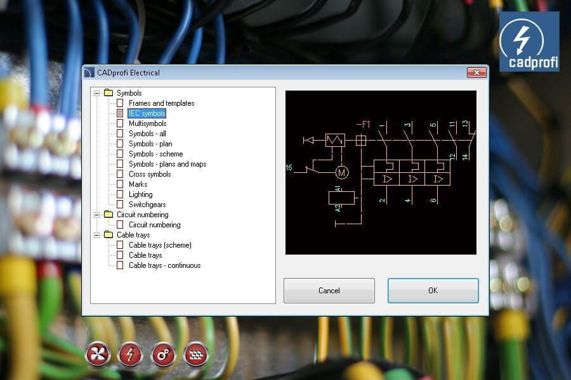This screenshot has width=571, height=380.
Task: Click the page icon beside Frames and templates
Action: (120, 103)
